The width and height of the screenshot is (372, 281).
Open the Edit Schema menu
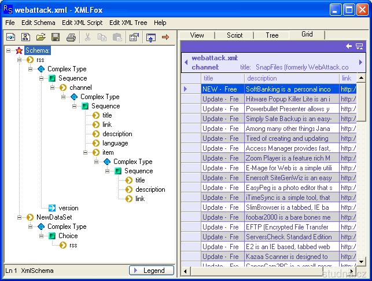[x=39, y=23]
